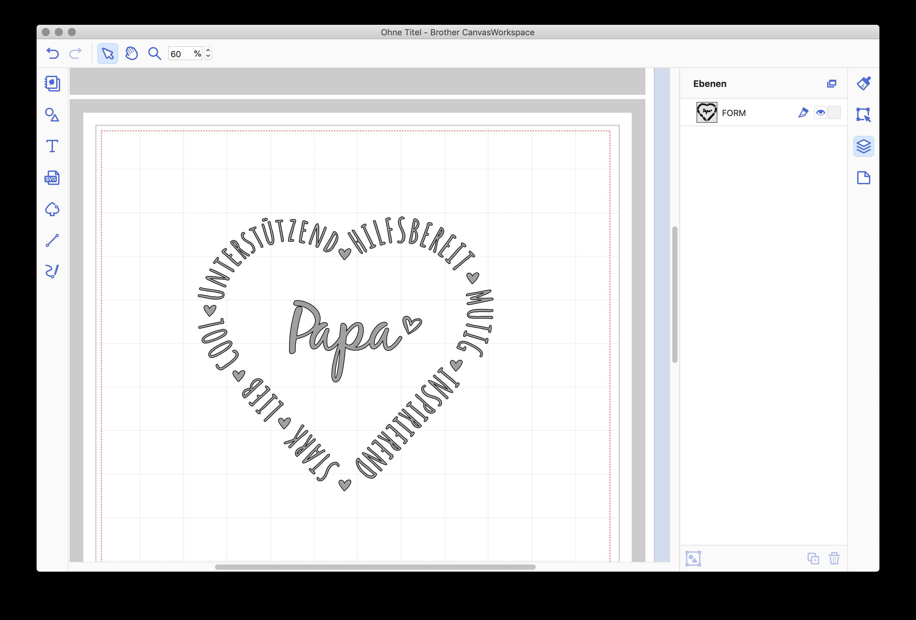Switch to the Properties paintbrush panel

[x=864, y=84]
